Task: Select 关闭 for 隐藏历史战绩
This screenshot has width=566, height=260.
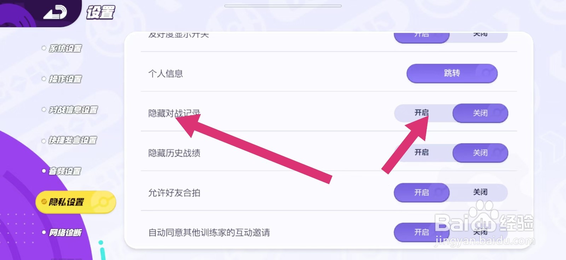Action: (x=480, y=153)
